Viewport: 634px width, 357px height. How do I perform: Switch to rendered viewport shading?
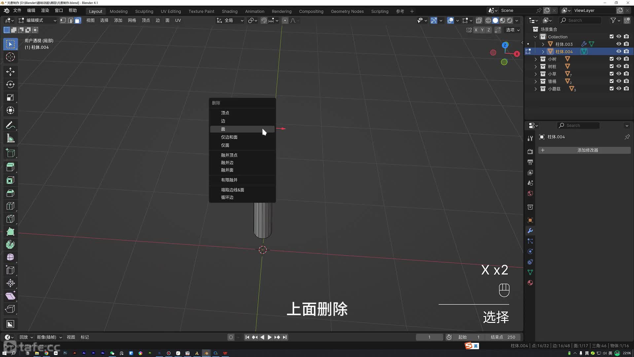pyautogui.click(x=510, y=20)
